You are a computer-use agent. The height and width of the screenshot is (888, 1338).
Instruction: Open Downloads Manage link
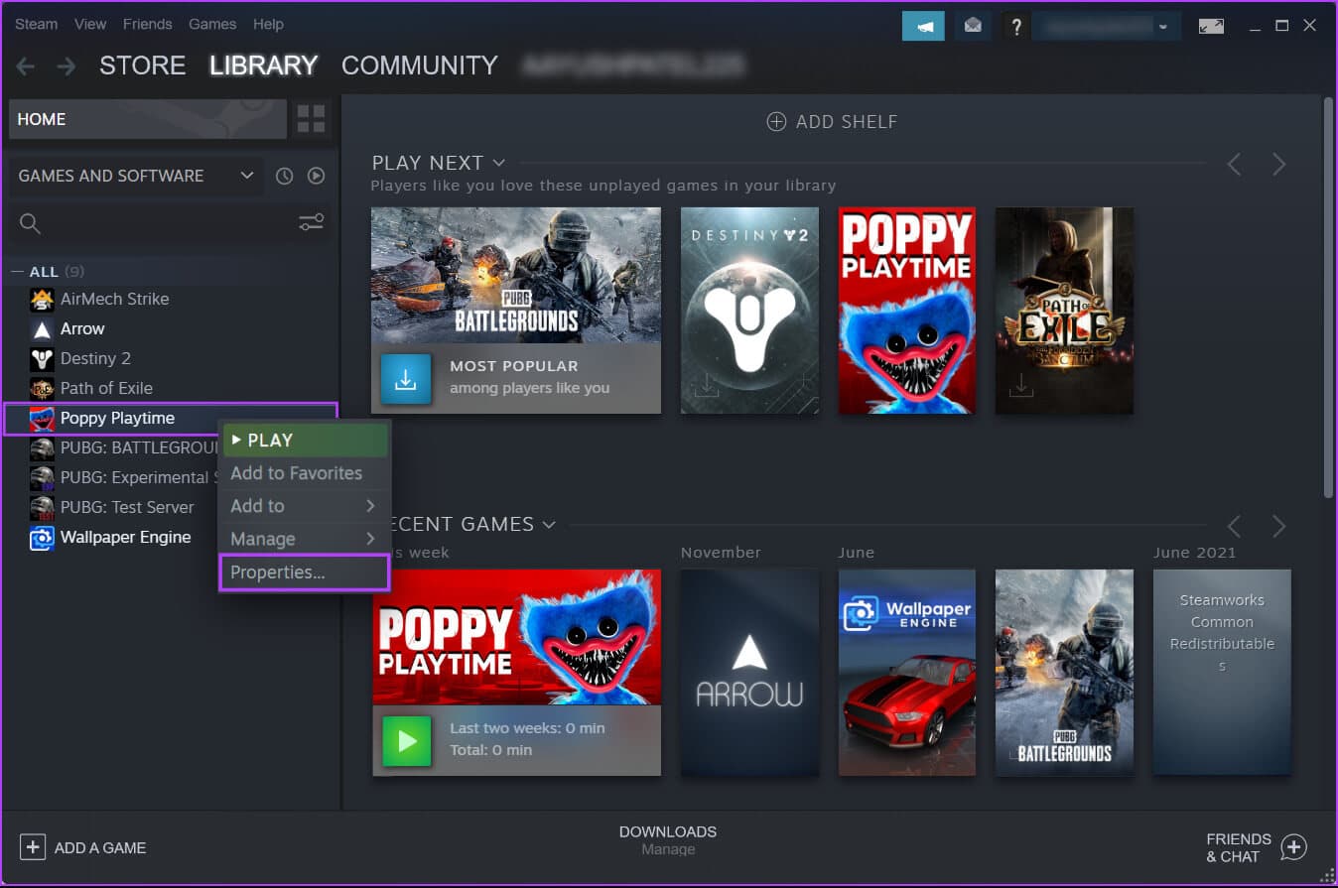(668, 849)
